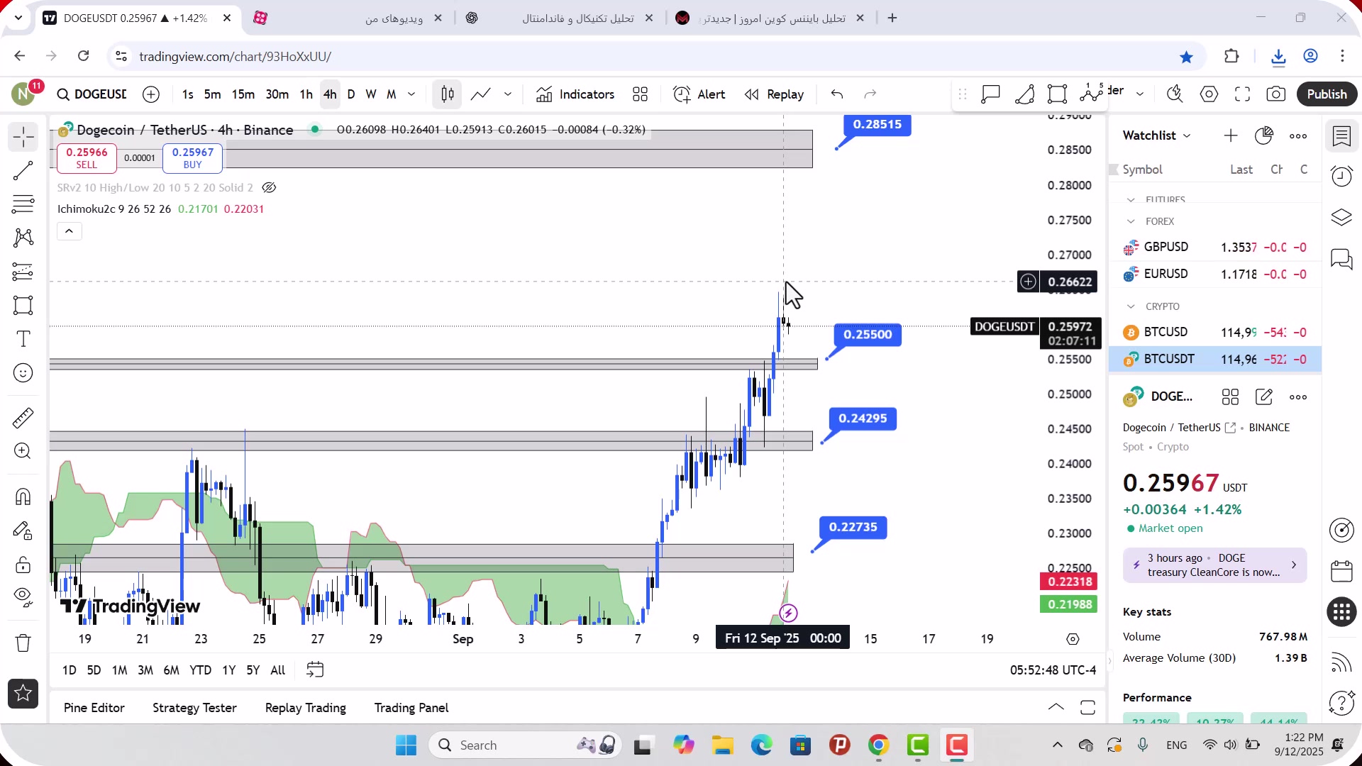Viewport: 1362px width, 766px height.
Task: Open the DOGE treasury news item
Action: [x=1214, y=565]
